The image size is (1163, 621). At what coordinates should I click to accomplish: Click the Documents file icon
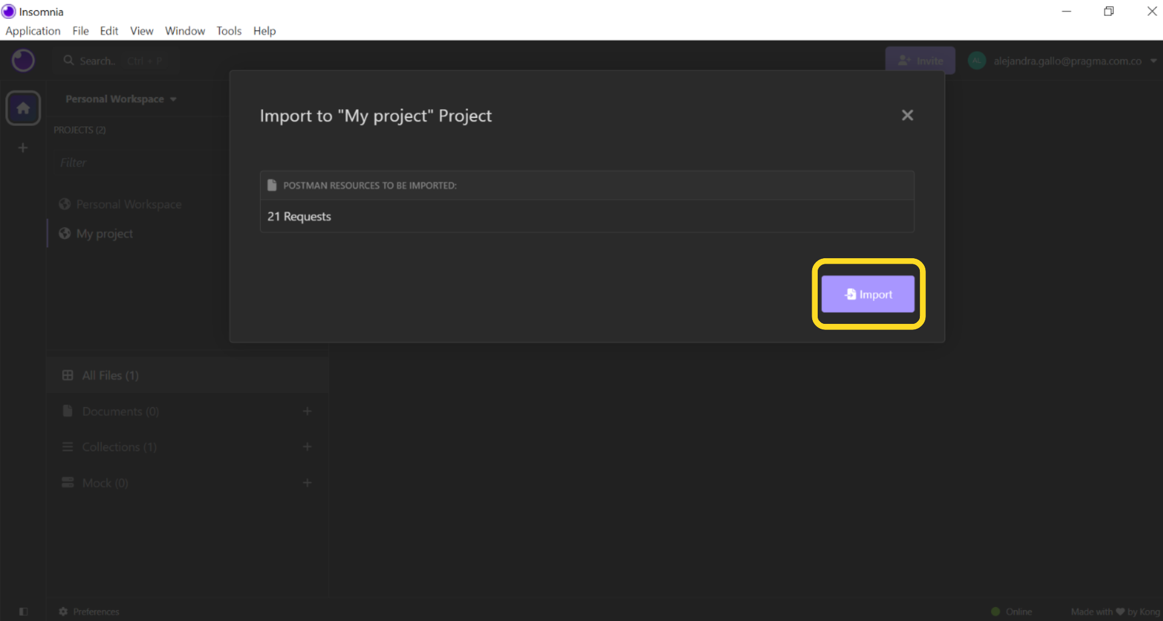pyautogui.click(x=67, y=411)
